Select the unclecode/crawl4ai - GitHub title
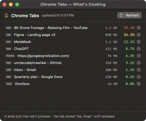The height and width of the screenshot is (121, 146). click(38, 63)
